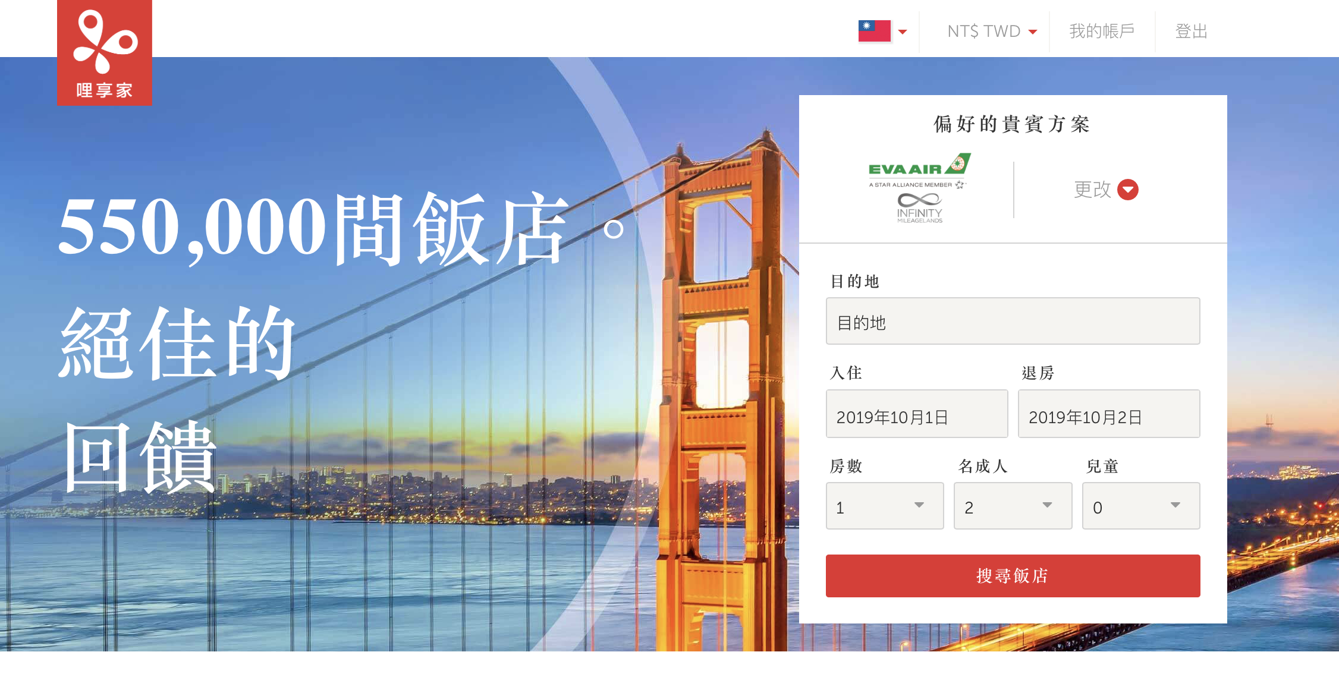The image size is (1339, 674).
Task: Click the 偏好的貴賓方案 heading
Action: (x=1012, y=124)
